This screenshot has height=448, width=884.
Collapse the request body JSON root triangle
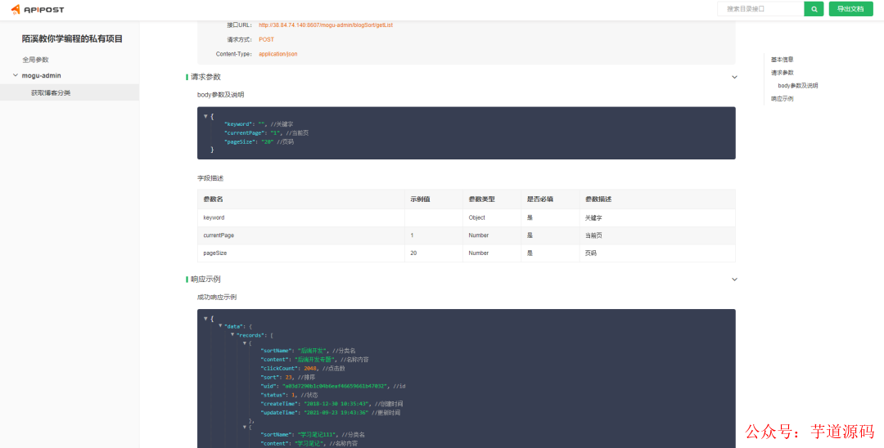click(205, 116)
